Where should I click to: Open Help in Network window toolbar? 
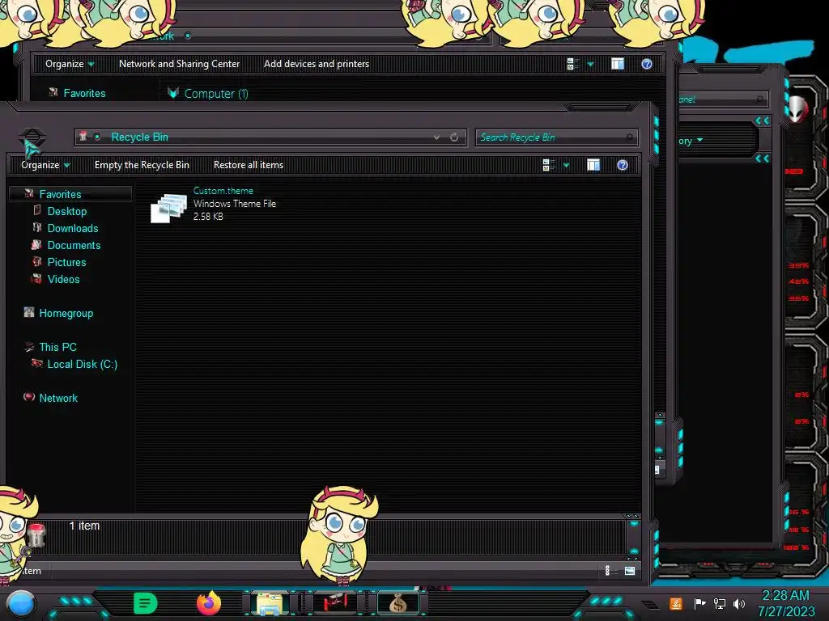click(x=647, y=64)
